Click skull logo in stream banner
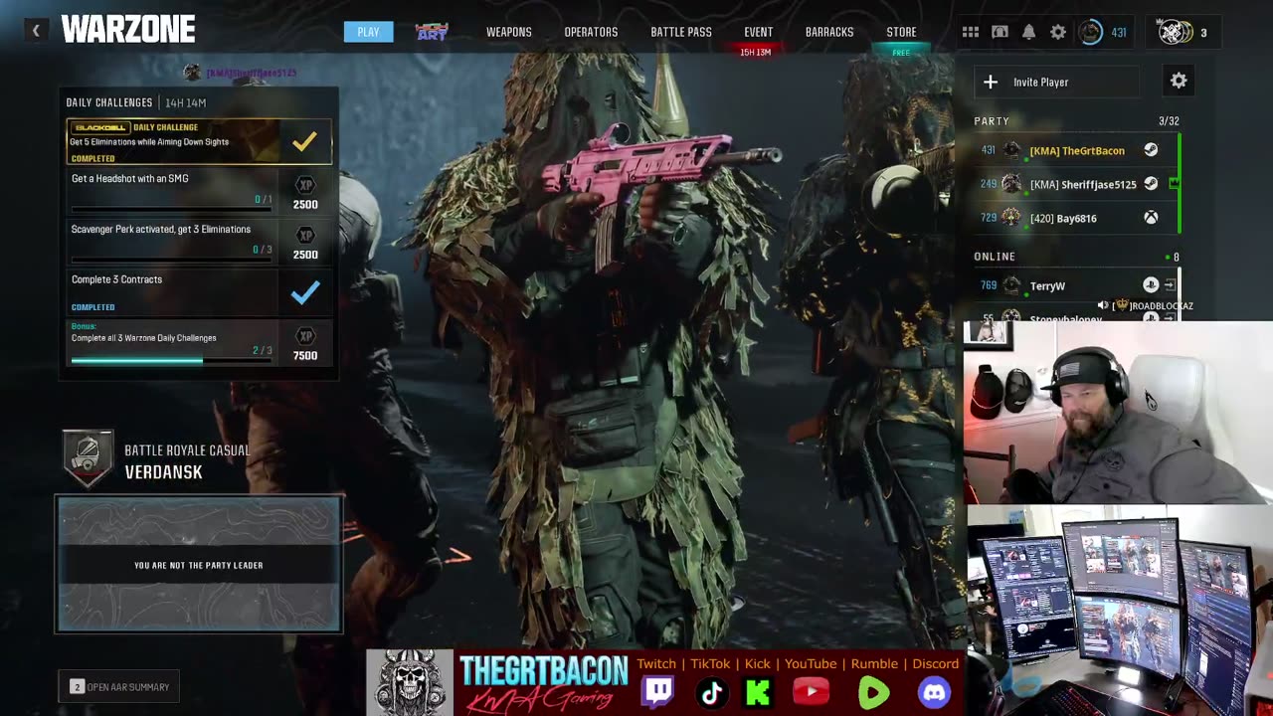 click(410, 682)
